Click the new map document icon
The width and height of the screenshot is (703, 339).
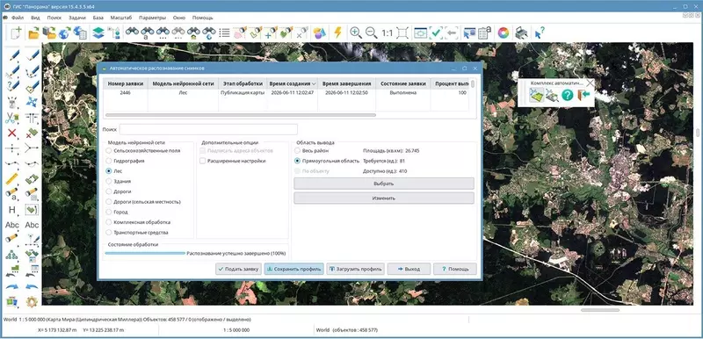point(16,33)
